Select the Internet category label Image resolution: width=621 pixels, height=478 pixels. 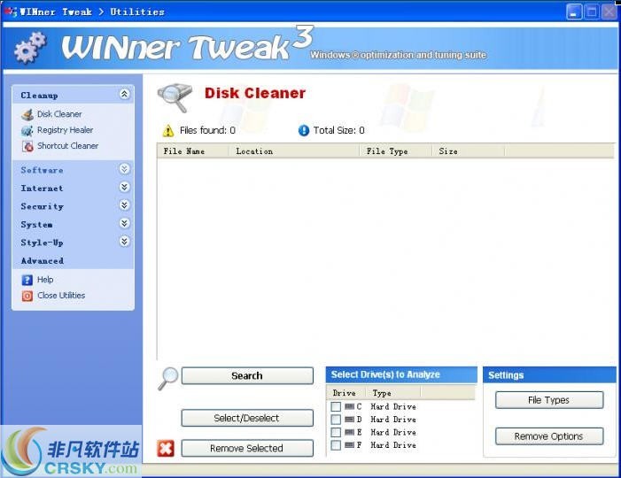(42, 189)
